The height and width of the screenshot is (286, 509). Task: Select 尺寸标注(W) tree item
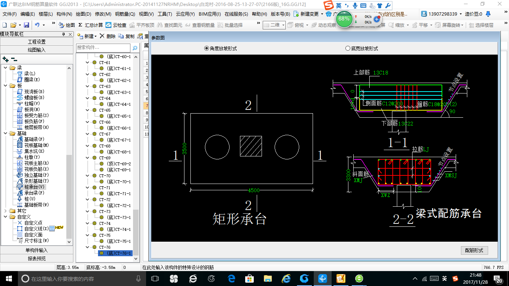coord(33,241)
